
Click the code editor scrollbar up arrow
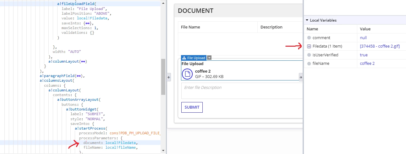(x=163, y=3)
